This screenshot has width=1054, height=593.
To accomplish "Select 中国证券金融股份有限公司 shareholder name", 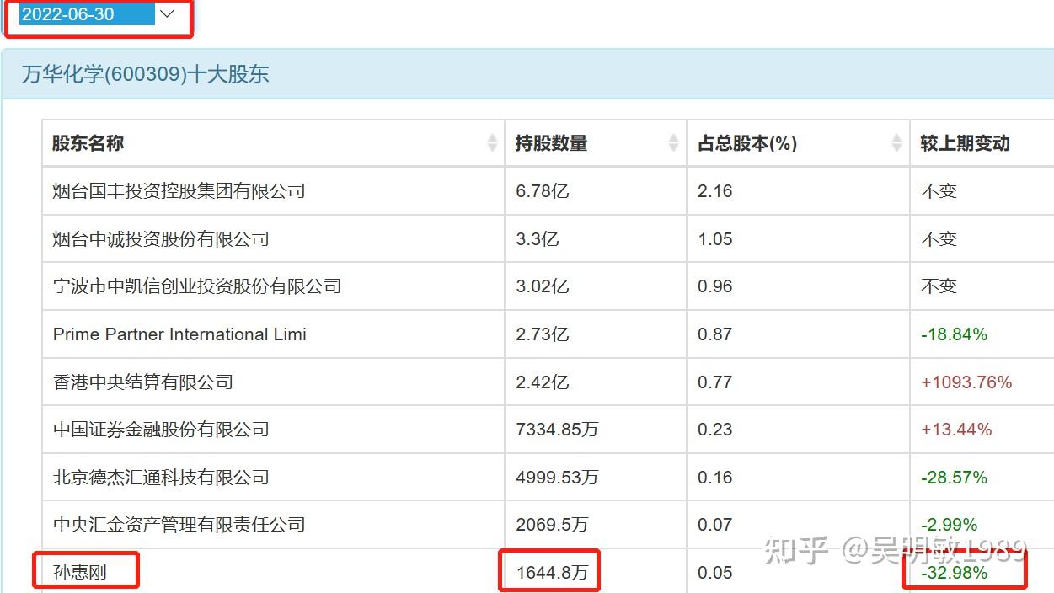I will coord(161,430).
